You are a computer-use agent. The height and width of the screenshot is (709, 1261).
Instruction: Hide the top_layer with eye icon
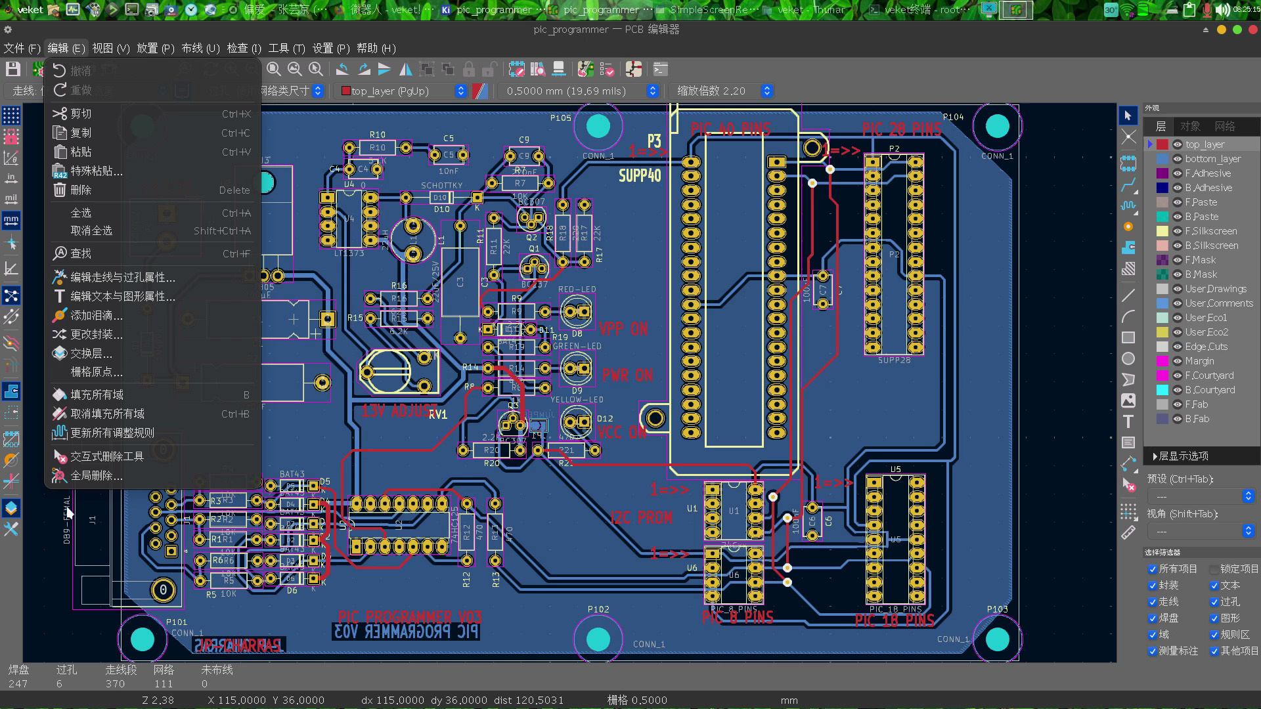pos(1178,144)
